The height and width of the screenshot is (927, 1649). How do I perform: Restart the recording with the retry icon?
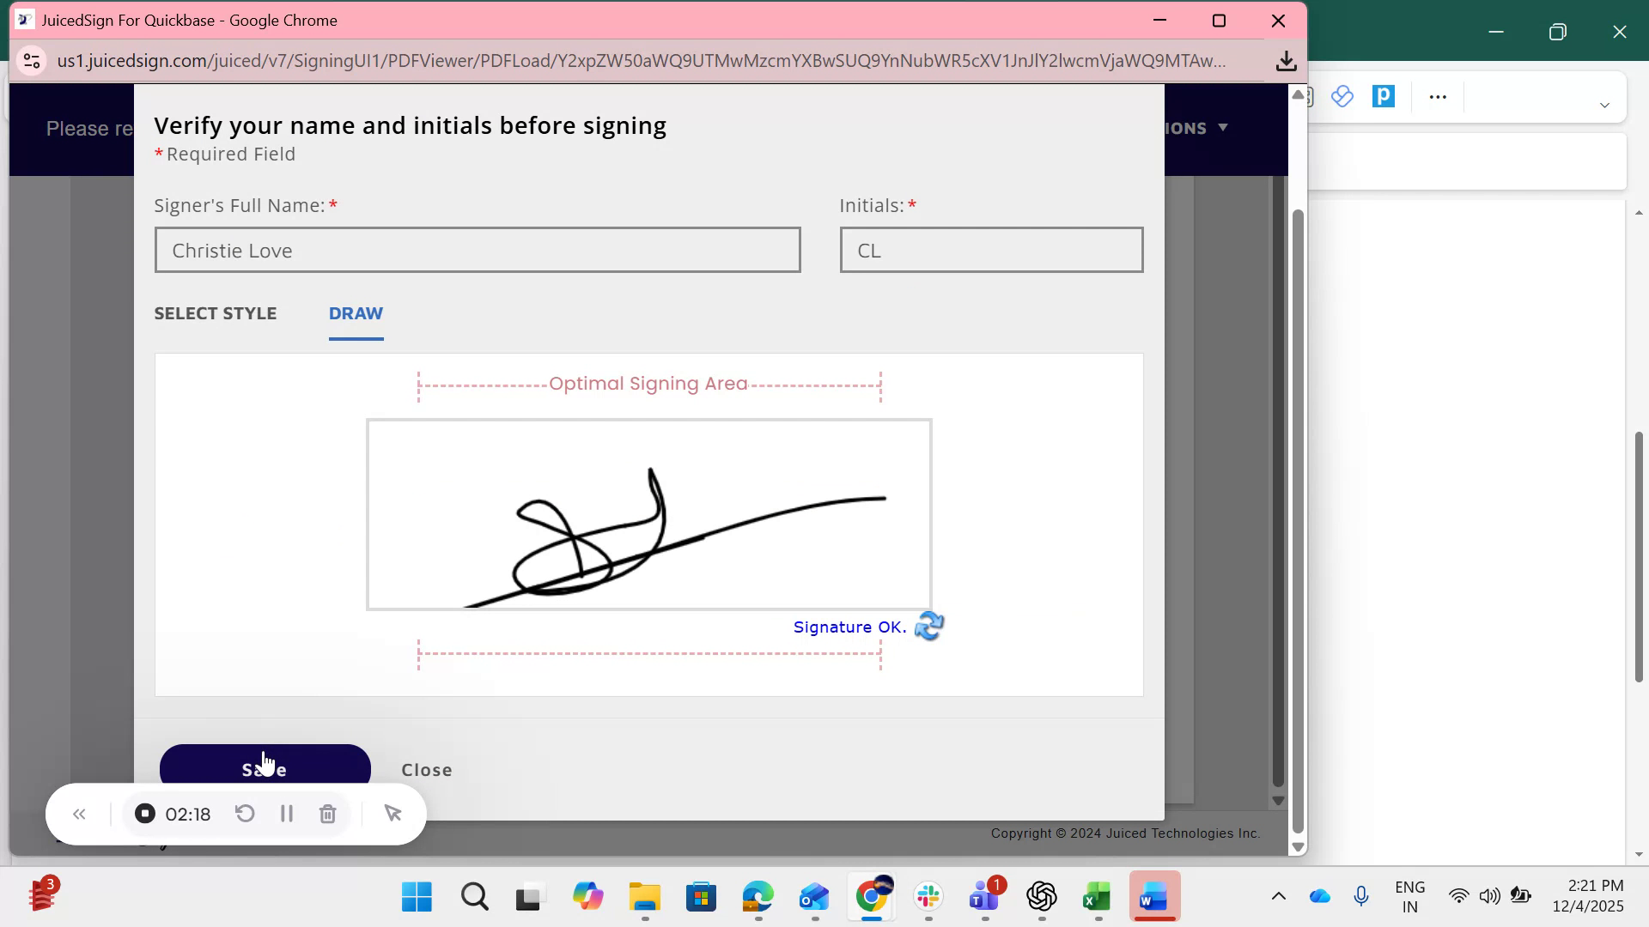point(246,814)
